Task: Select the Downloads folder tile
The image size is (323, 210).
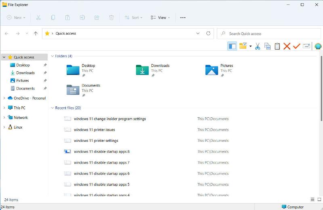Action: [x=153, y=70]
